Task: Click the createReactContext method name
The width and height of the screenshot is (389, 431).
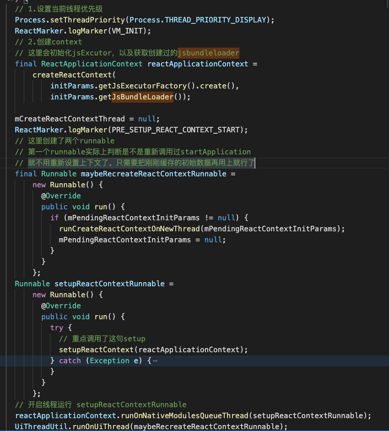Action: coord(72,75)
